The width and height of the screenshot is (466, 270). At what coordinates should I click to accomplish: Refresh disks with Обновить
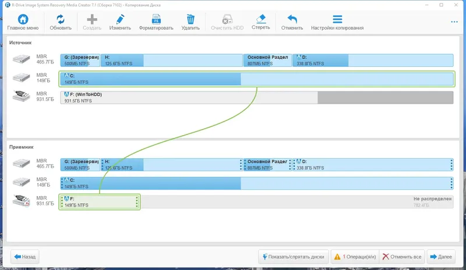[61, 22]
